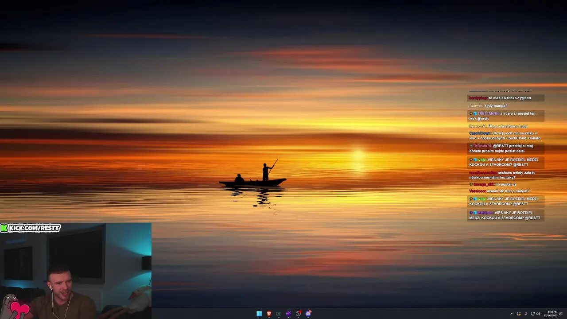This screenshot has height=319, width=567.
Task: Click the microphone tray icon
Action: [x=526, y=314]
